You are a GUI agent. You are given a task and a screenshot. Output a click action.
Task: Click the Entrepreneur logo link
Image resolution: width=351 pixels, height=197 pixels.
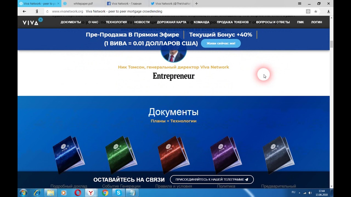coord(174,76)
